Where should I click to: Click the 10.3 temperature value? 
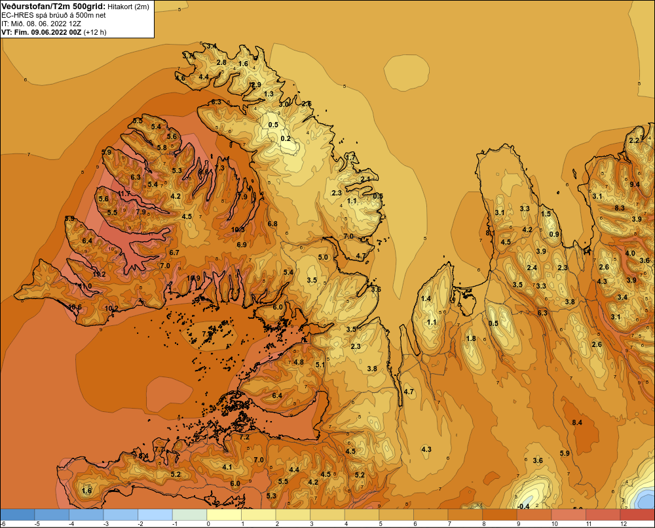[238, 230]
